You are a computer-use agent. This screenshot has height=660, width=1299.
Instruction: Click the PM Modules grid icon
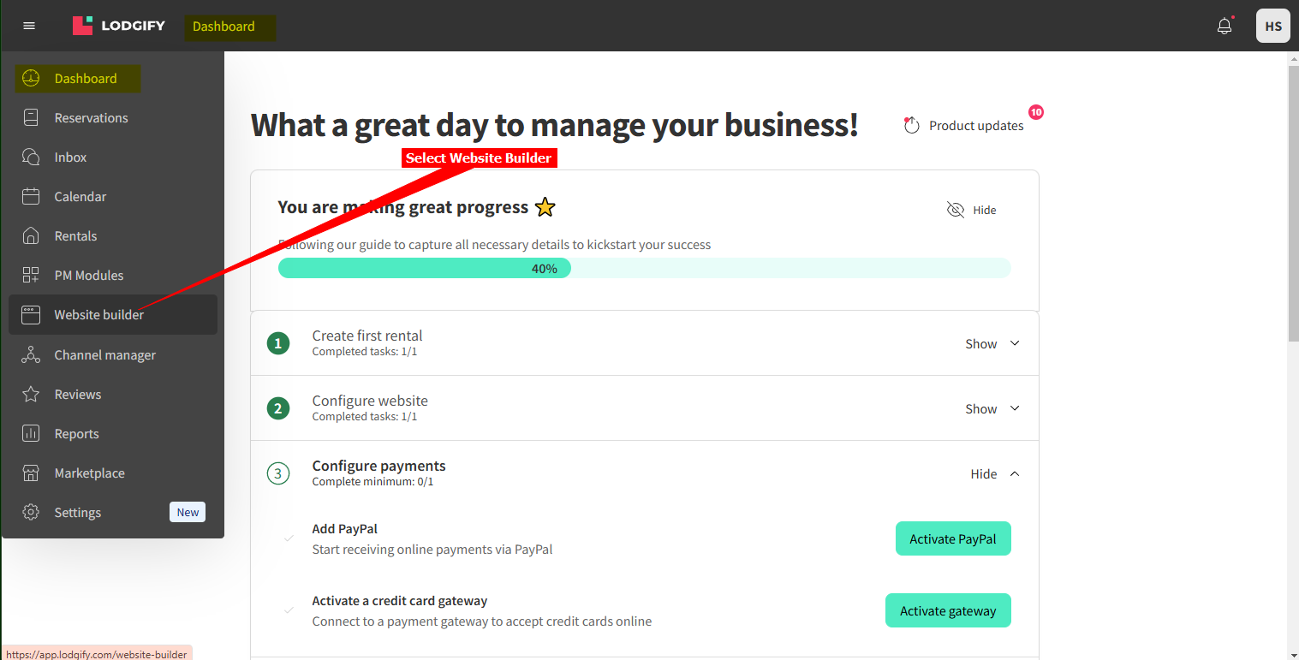coord(31,276)
